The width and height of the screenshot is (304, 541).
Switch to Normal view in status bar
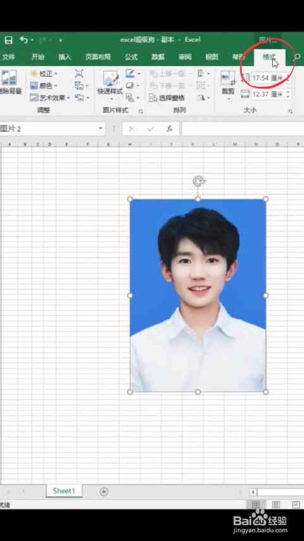click(x=256, y=505)
